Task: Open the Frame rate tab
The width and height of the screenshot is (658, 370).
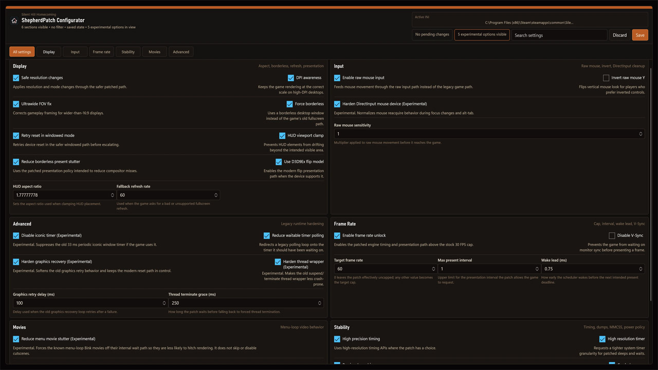Action: [x=101, y=52]
